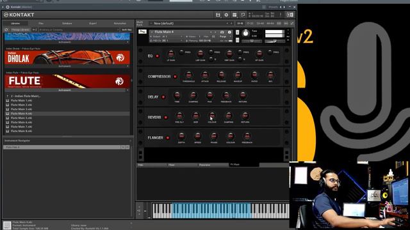The height and width of the screenshot is (230, 410).
Task: Click the Indian Dholak library banner
Action: pos(67,57)
